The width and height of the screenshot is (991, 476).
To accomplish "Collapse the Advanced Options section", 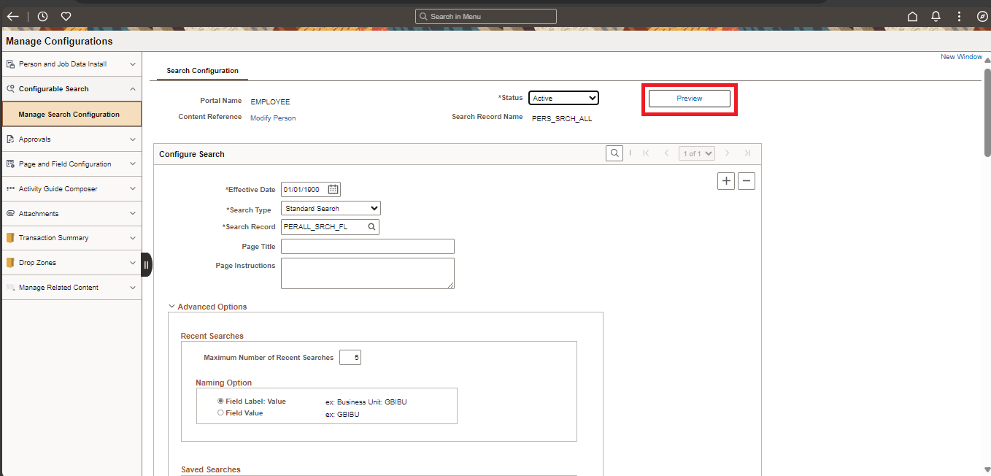I will point(172,307).
